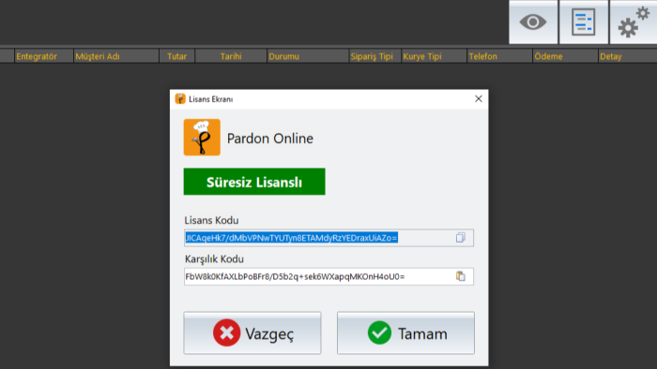Click the Tarihi column header
This screenshot has width=657, height=369.
pyautogui.click(x=231, y=56)
